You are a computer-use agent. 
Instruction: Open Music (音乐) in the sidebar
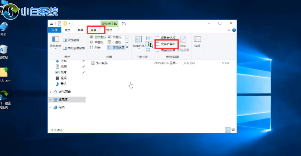click(x=63, y=84)
